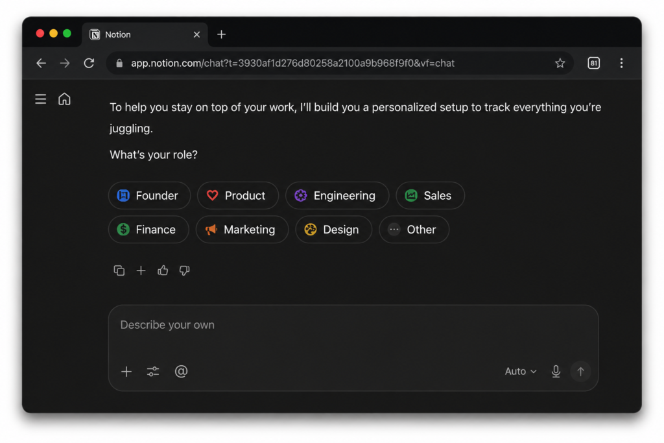Viewport: 664px width, 443px height.
Task: Copy the response with the copy icon
Action: click(x=119, y=270)
